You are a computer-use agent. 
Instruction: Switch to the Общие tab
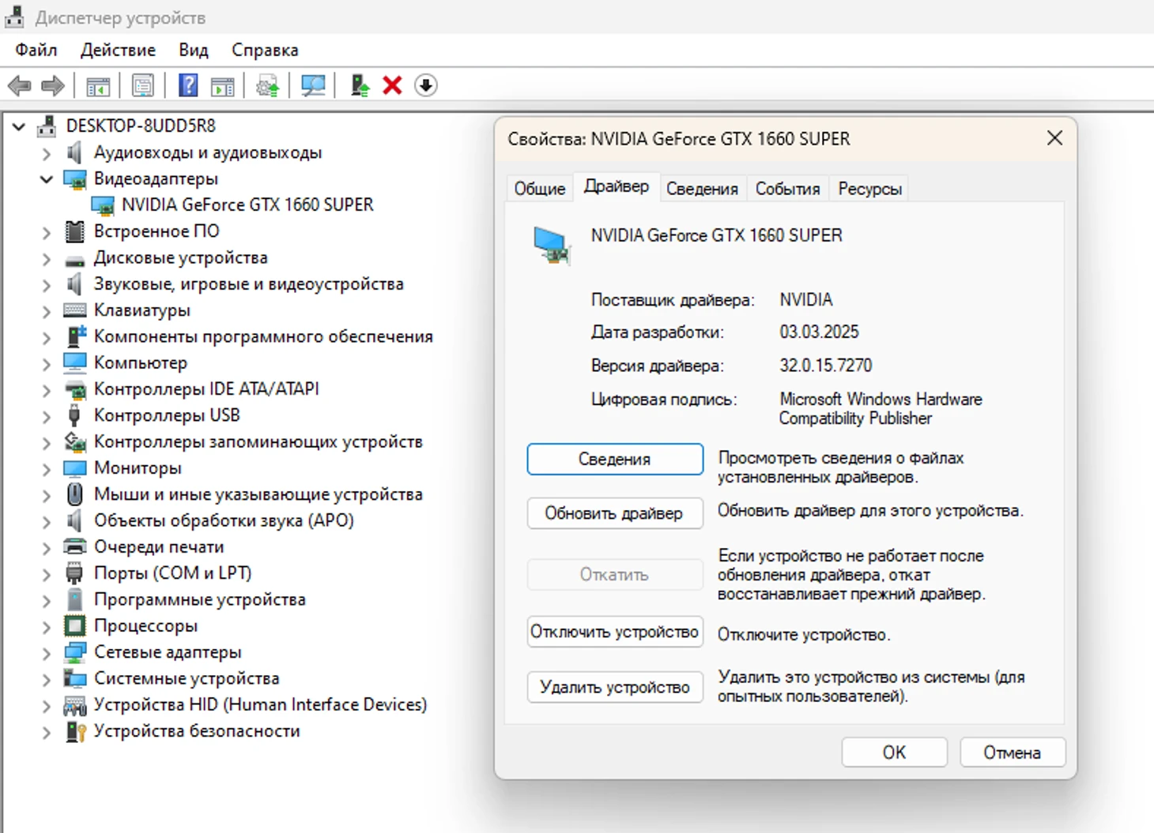540,189
